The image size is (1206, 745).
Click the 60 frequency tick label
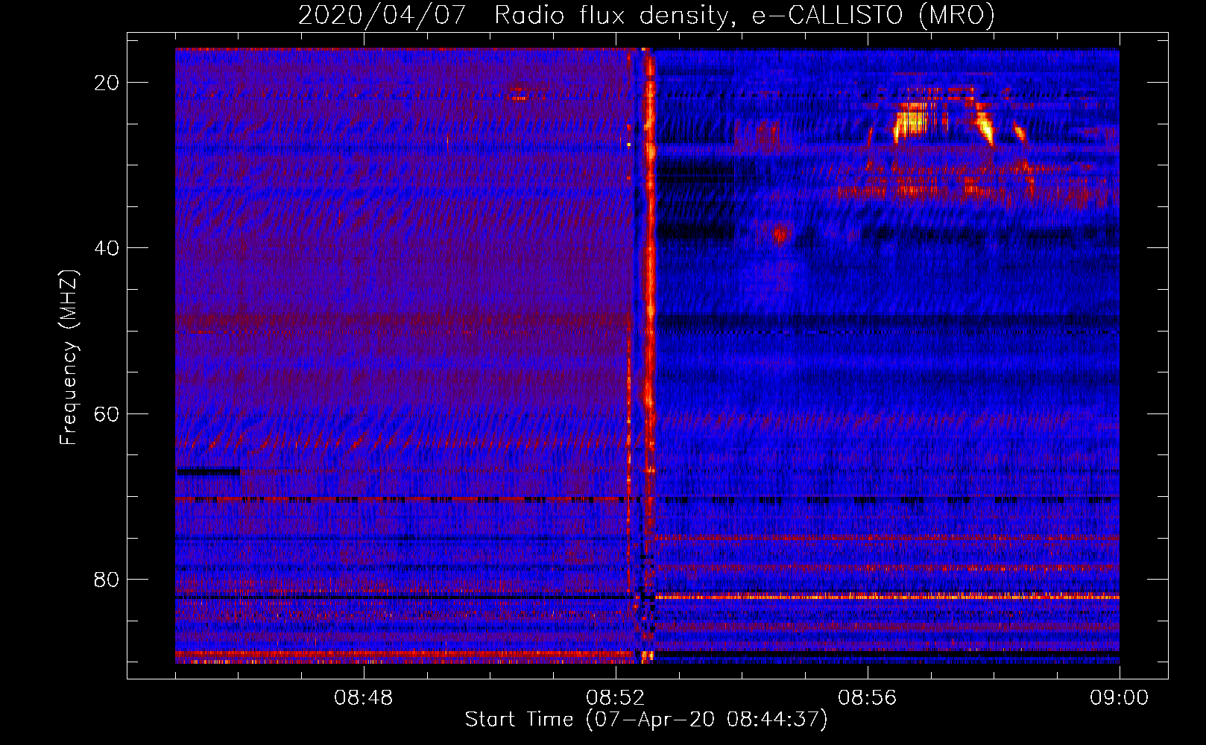(x=107, y=413)
